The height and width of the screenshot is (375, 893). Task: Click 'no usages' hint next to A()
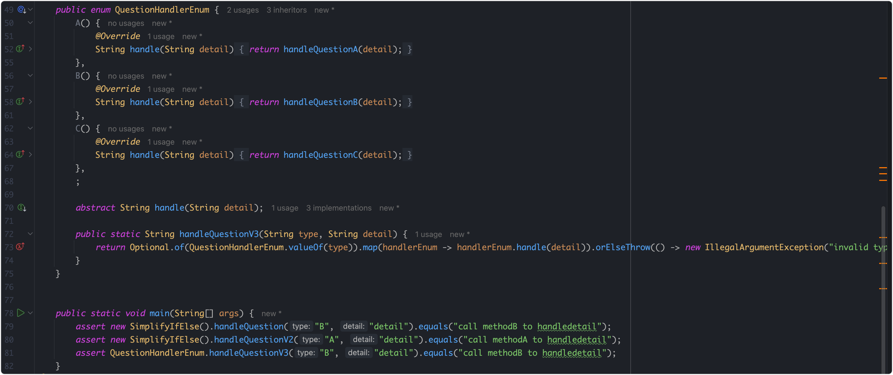[126, 23]
